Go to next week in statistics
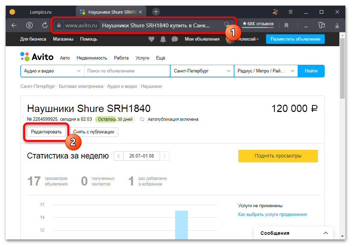This screenshot has width=351, height=245. pyautogui.click(x=164, y=156)
